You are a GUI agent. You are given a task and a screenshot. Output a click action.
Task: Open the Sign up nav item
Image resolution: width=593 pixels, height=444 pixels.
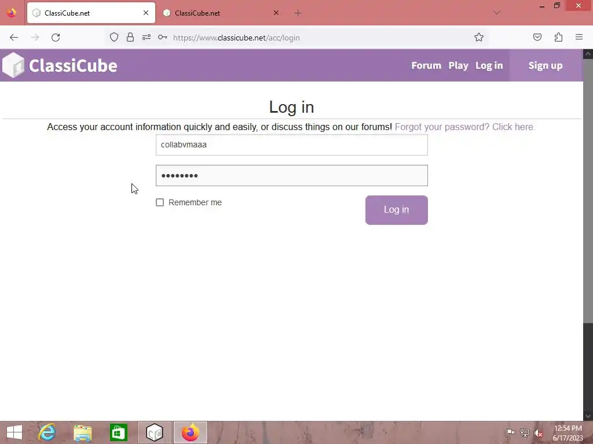pyautogui.click(x=546, y=65)
